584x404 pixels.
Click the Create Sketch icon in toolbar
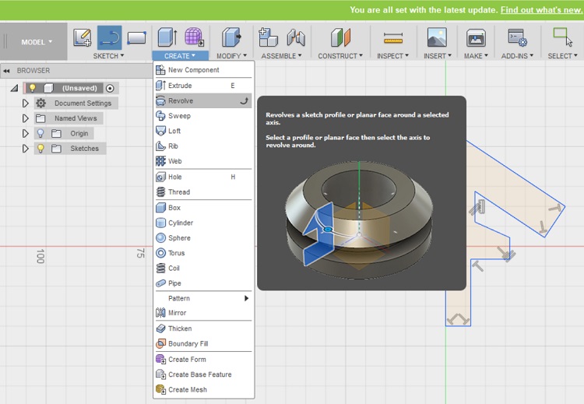(83, 37)
